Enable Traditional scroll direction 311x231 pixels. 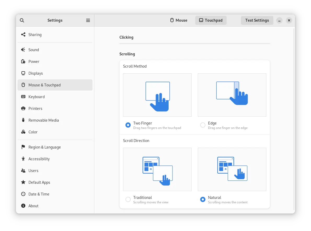(x=128, y=199)
